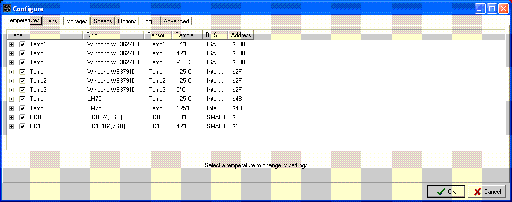Click the Sensor column header
This screenshot has height=202, width=512.
158,35
